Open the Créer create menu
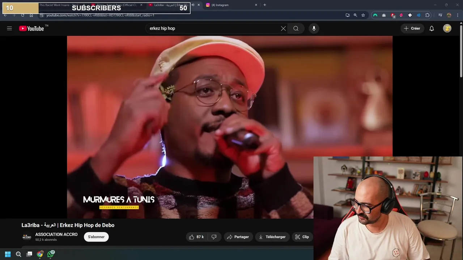This screenshot has width=463, height=260. tap(412, 29)
